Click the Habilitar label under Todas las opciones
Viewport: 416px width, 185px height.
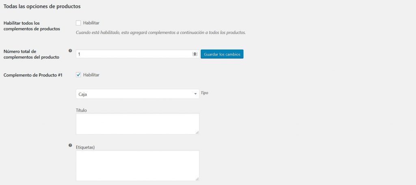[91, 23]
